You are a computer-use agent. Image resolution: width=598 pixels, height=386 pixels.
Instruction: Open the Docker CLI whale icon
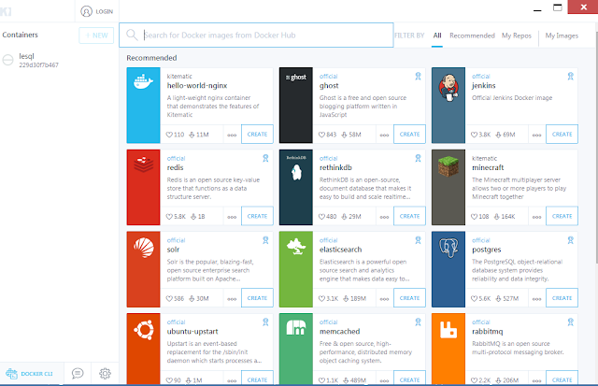coord(11,374)
